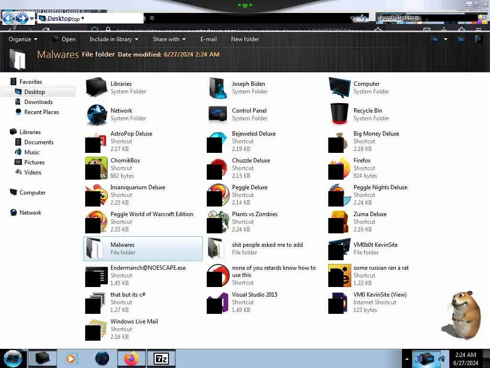This screenshot has height=368, width=490.
Task: Select the Recycle Bin icon
Action: pyautogui.click(x=339, y=114)
